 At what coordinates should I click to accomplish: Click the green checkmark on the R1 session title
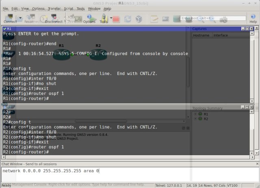pos(4,29)
